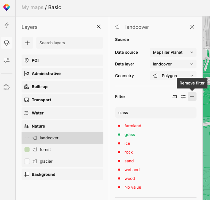This screenshot has width=210, height=200.
Task: Click the plus icon to add layer
Action: [27, 43]
